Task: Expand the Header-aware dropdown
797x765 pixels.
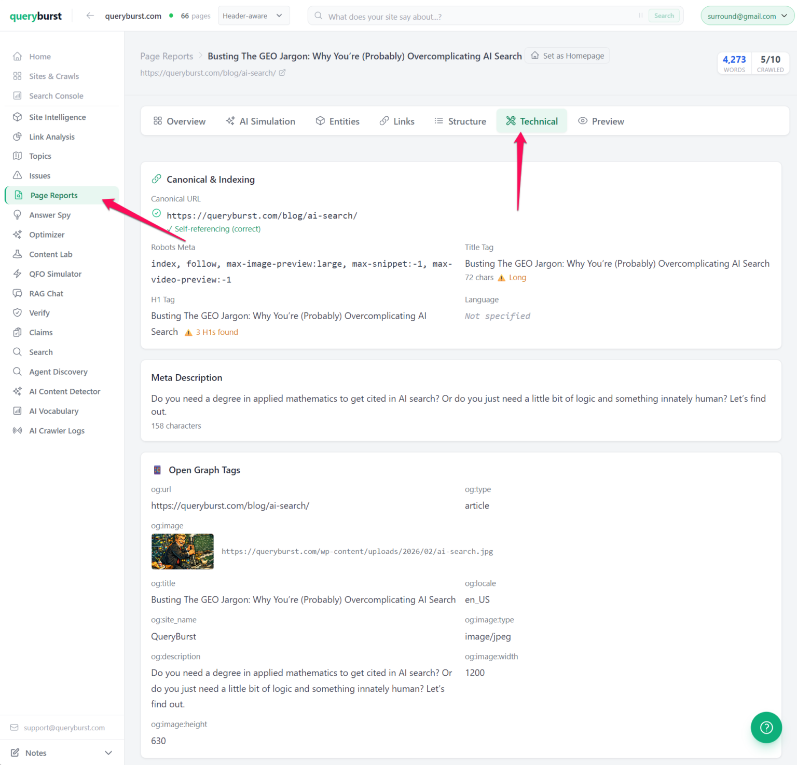Action: (254, 16)
